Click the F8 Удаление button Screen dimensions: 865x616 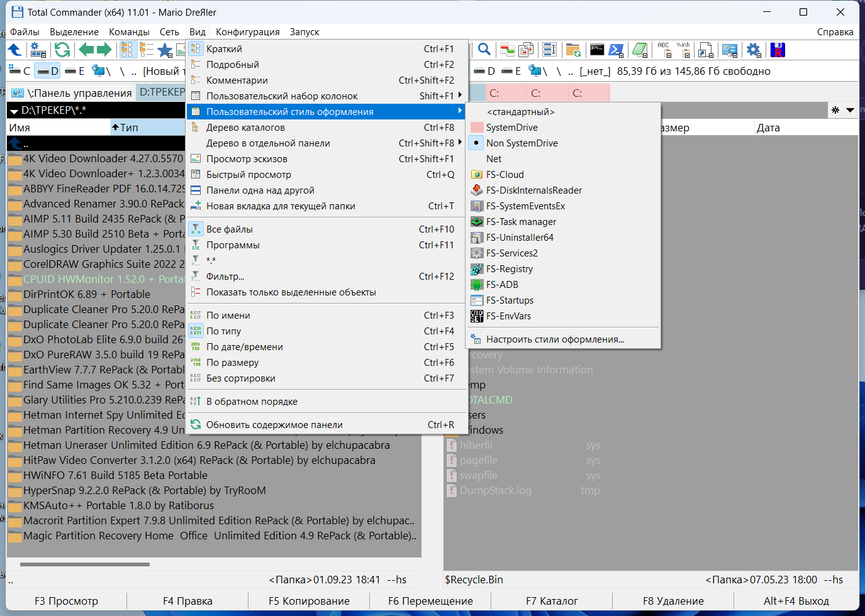[673, 601]
